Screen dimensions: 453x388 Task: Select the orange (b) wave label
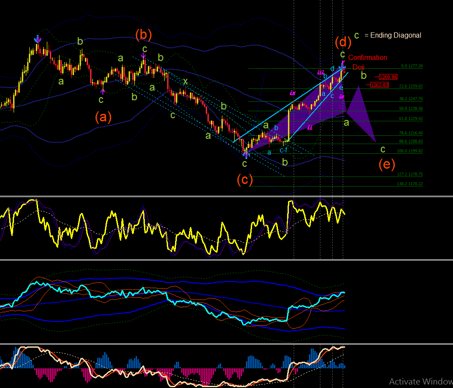coord(143,35)
